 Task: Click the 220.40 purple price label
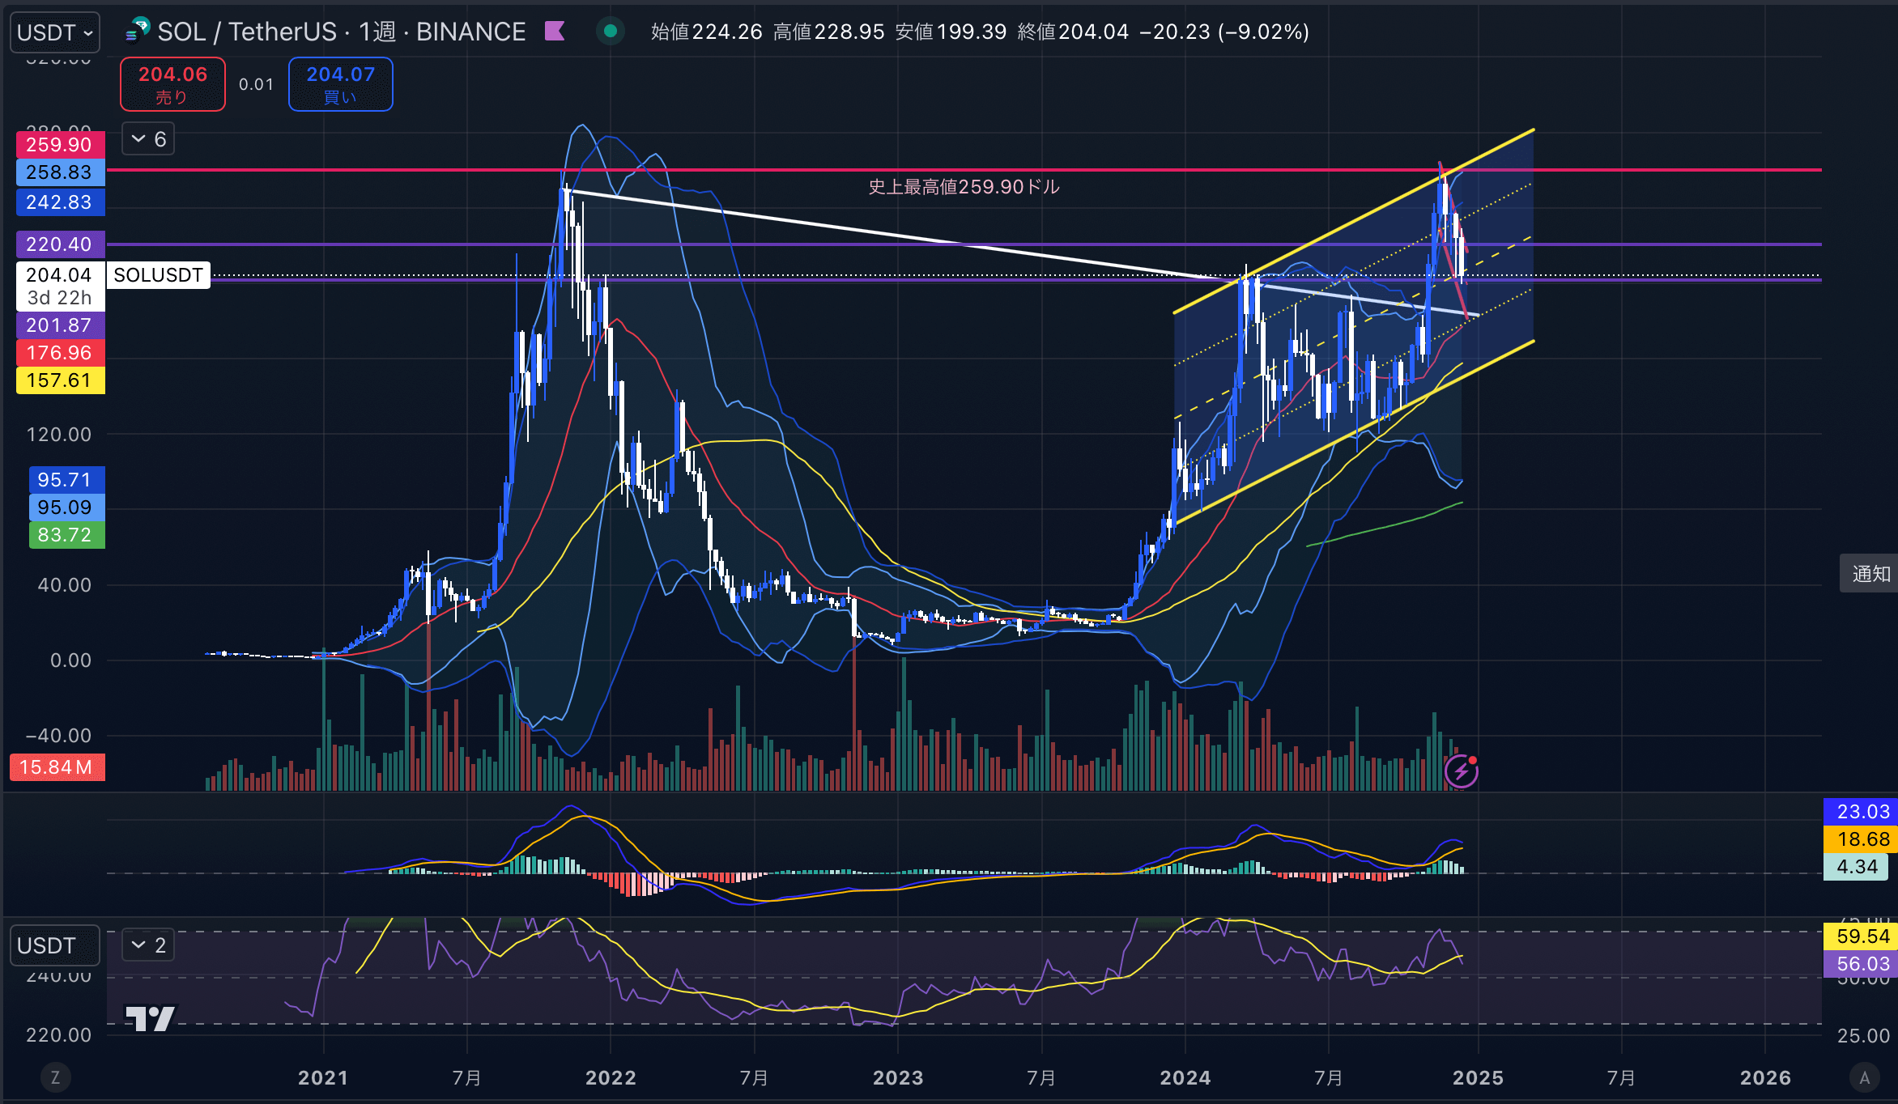coord(60,244)
